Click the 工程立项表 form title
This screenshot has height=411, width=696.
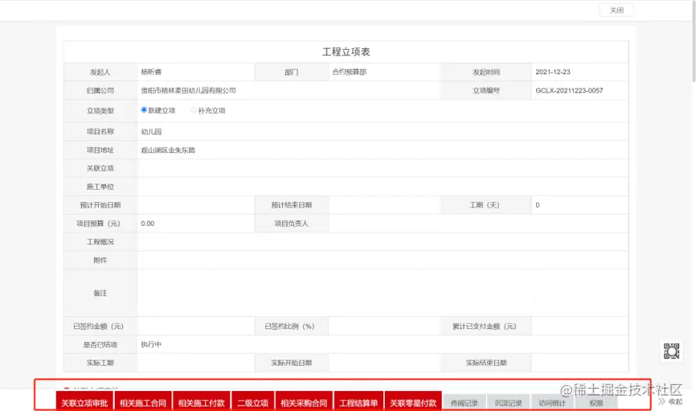pos(346,52)
